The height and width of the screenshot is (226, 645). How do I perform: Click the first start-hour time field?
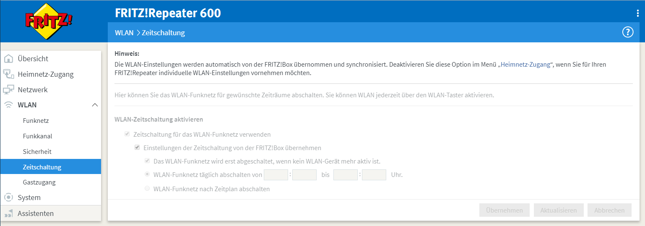pyautogui.click(x=276, y=175)
